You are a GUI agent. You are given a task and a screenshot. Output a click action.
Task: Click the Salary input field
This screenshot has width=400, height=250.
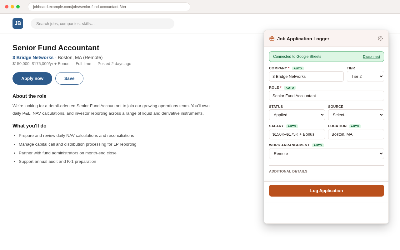(297, 134)
